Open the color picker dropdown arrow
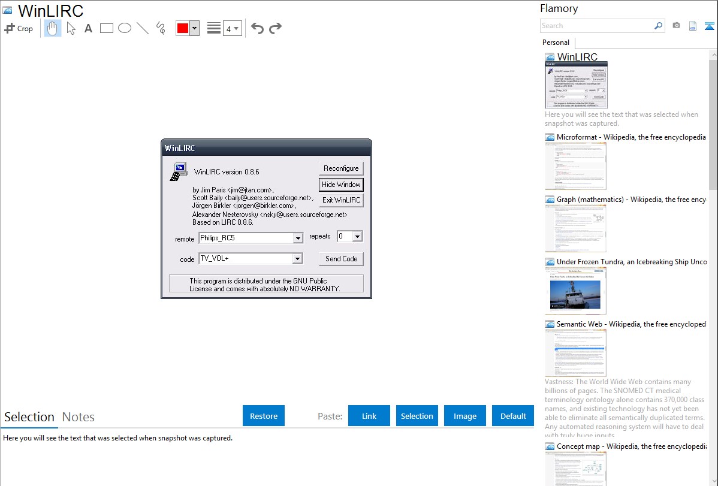Screen dimensions: 718x486 194,28
